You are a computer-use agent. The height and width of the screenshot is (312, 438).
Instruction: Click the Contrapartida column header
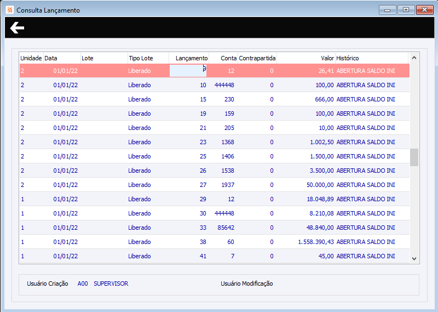pos(257,58)
